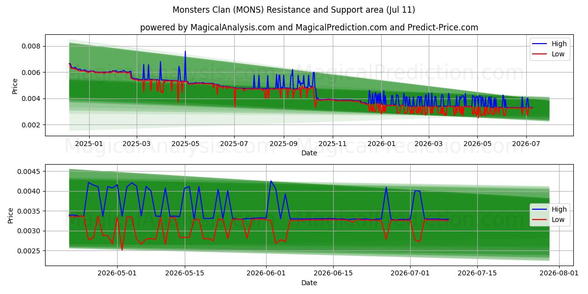
Task: Click the '2025-09' x-axis label on top chart
Action: tap(284, 144)
